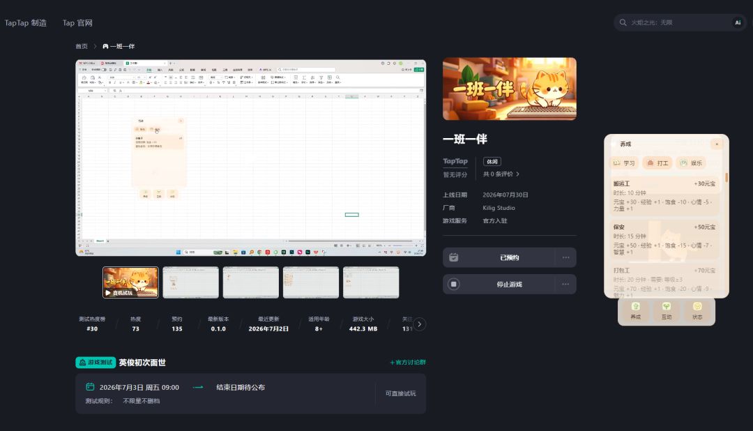Click the search input field

[x=680, y=22]
